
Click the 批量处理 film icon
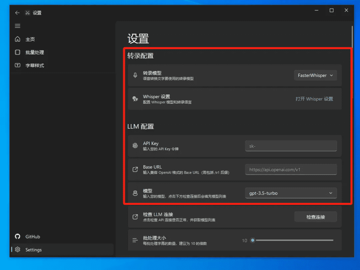click(18, 52)
